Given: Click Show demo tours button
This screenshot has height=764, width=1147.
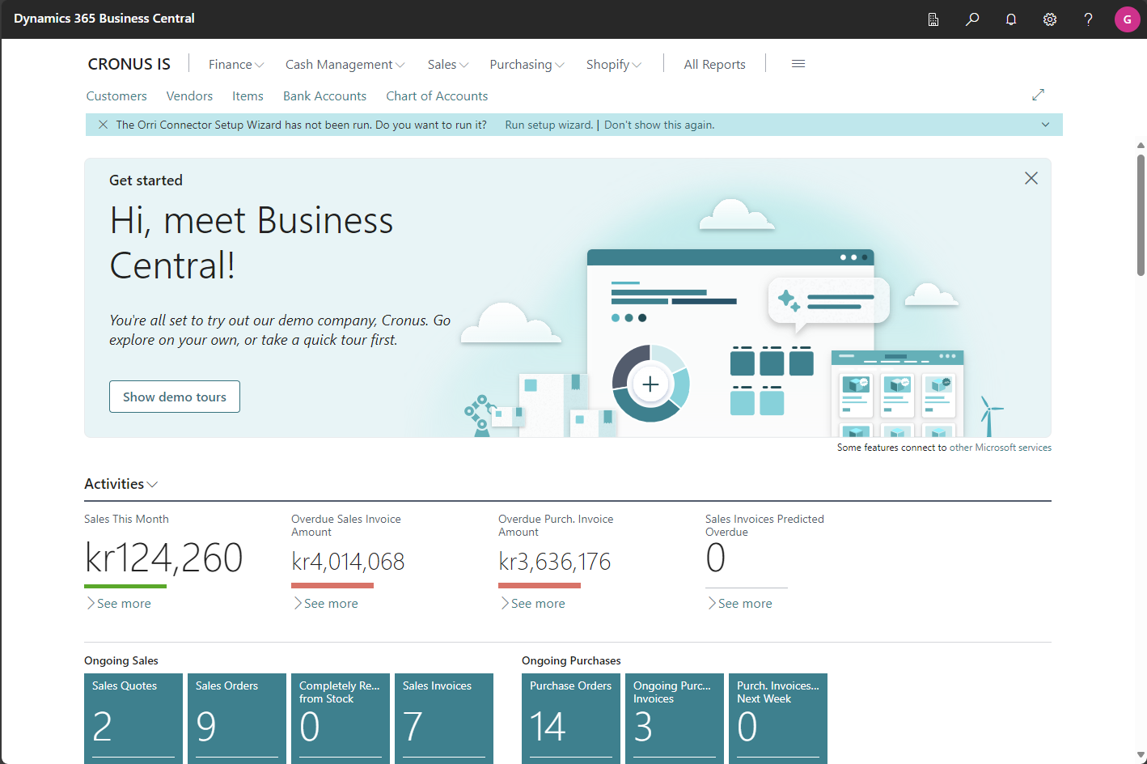Looking at the screenshot, I should 175,397.
